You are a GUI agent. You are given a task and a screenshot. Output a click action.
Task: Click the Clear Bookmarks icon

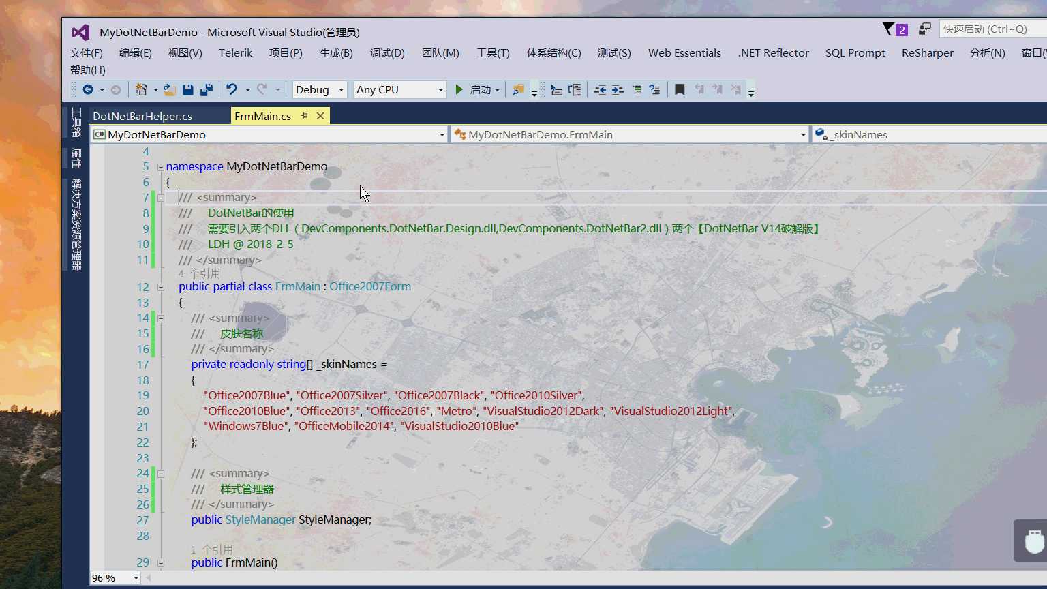735,89
